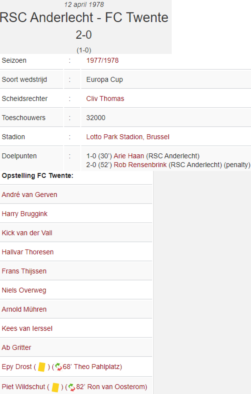Select Niels Overweg from lineup

pyautogui.click(x=24, y=290)
